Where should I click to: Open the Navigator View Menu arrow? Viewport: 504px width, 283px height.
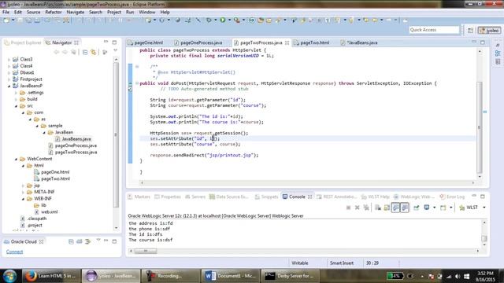coord(116,50)
